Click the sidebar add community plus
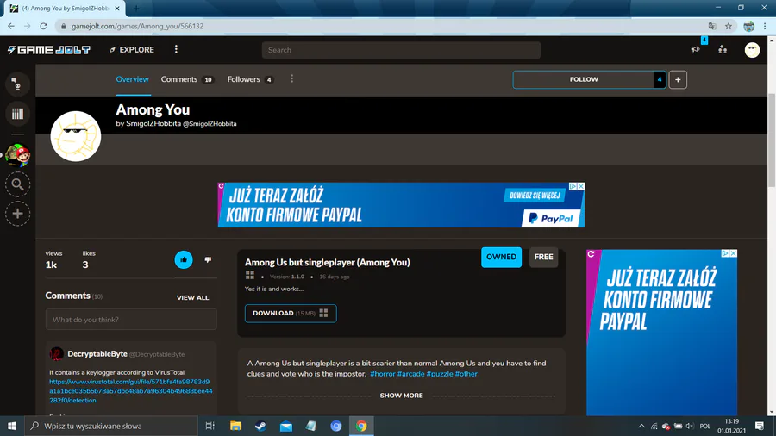Screen dimensions: 776x436 pyautogui.click(x=17, y=214)
